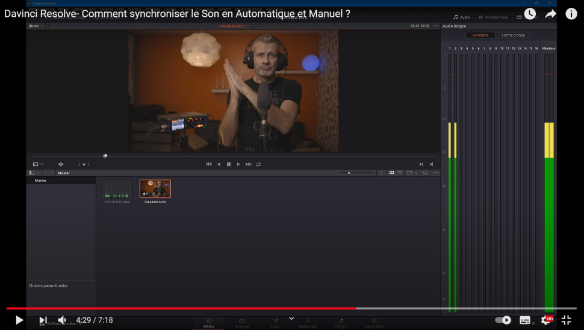Stop viewer playback
The height and width of the screenshot is (330, 584).
click(x=229, y=164)
